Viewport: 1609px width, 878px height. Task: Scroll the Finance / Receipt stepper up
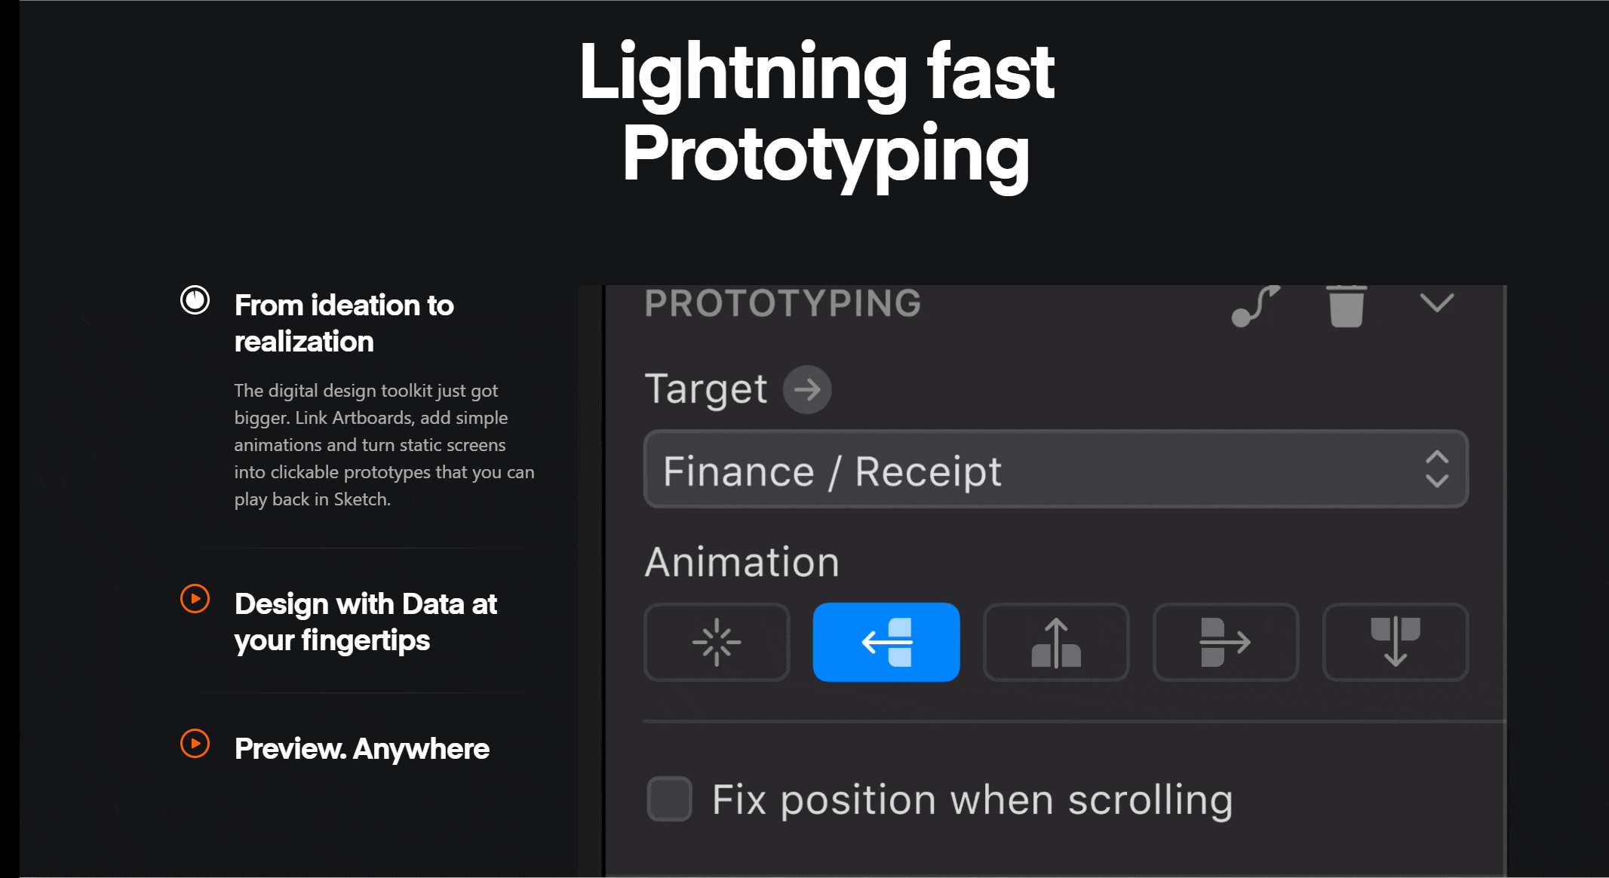click(x=1439, y=456)
